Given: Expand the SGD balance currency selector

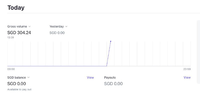Looking at the screenshot, I should (18, 78).
